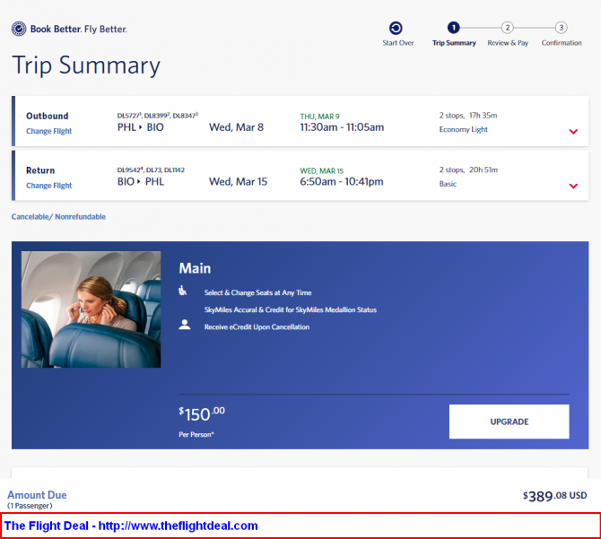Click the seat icon next to Select & Change Seats
Image resolution: width=601 pixels, height=539 pixels.
[x=182, y=291]
